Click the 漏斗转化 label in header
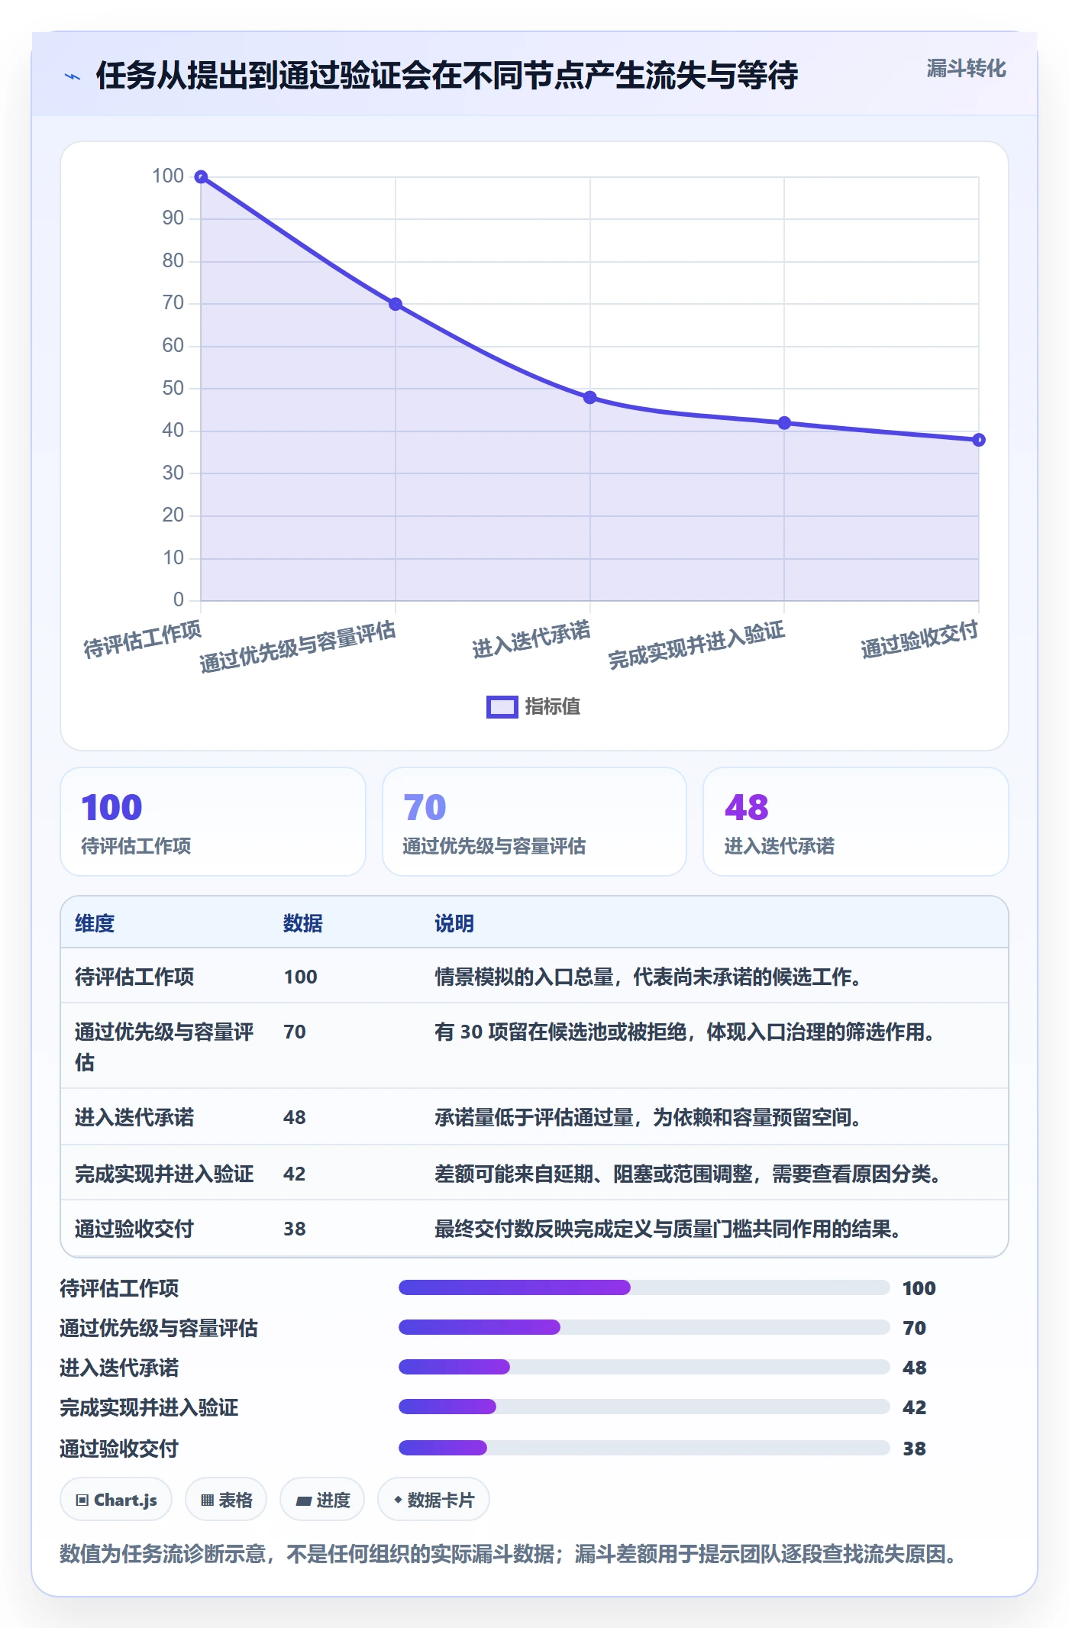This screenshot has width=1069, height=1628. click(966, 69)
